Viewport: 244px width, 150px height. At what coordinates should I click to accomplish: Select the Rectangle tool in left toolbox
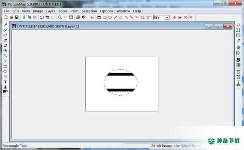tap(5, 66)
